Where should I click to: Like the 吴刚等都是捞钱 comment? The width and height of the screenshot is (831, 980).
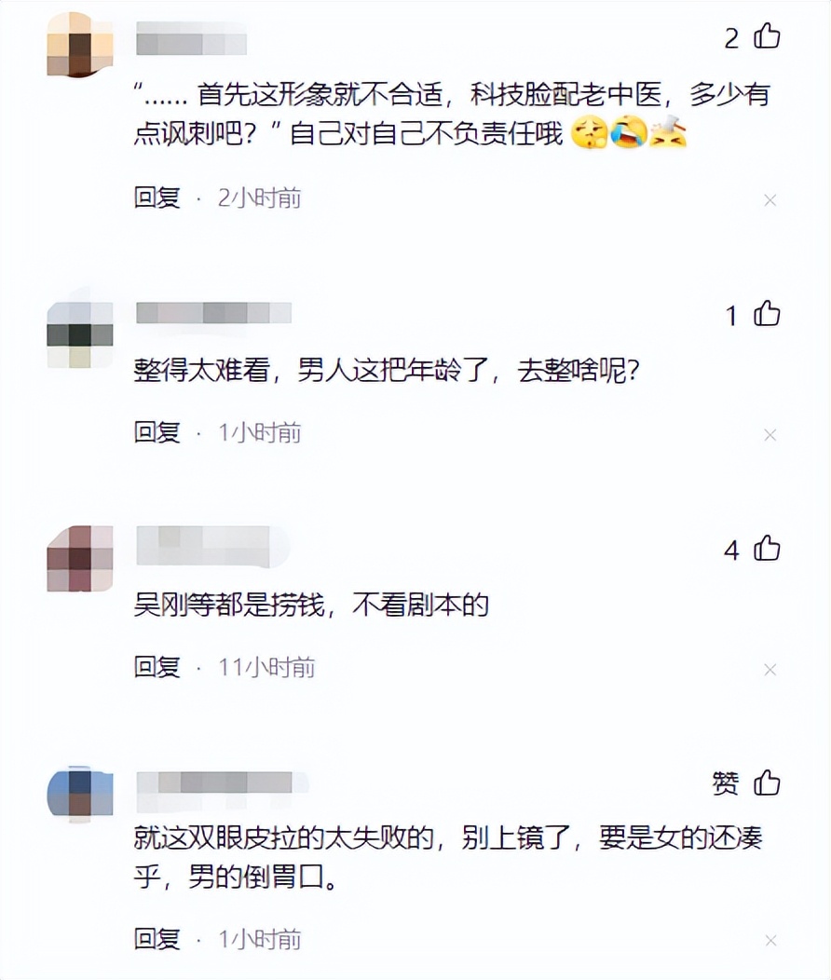click(767, 548)
